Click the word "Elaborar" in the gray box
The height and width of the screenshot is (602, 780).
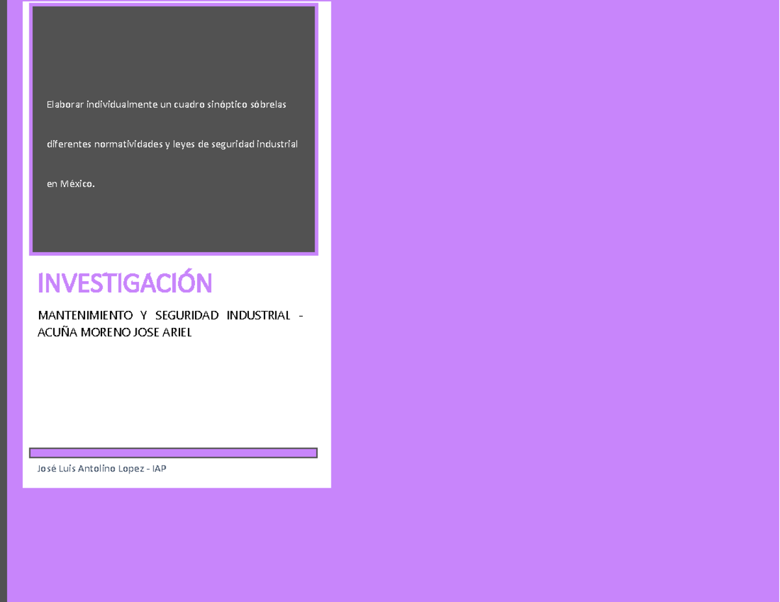(x=65, y=105)
